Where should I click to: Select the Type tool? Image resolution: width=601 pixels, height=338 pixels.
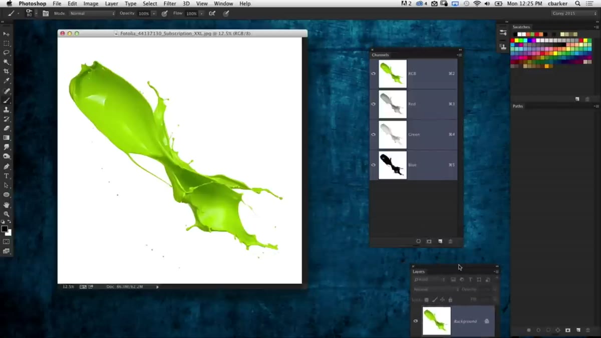[x=7, y=176]
